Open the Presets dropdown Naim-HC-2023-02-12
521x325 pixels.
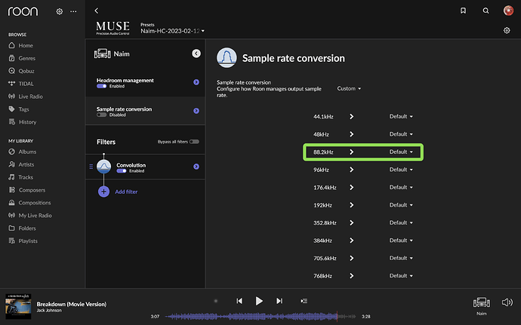click(172, 31)
